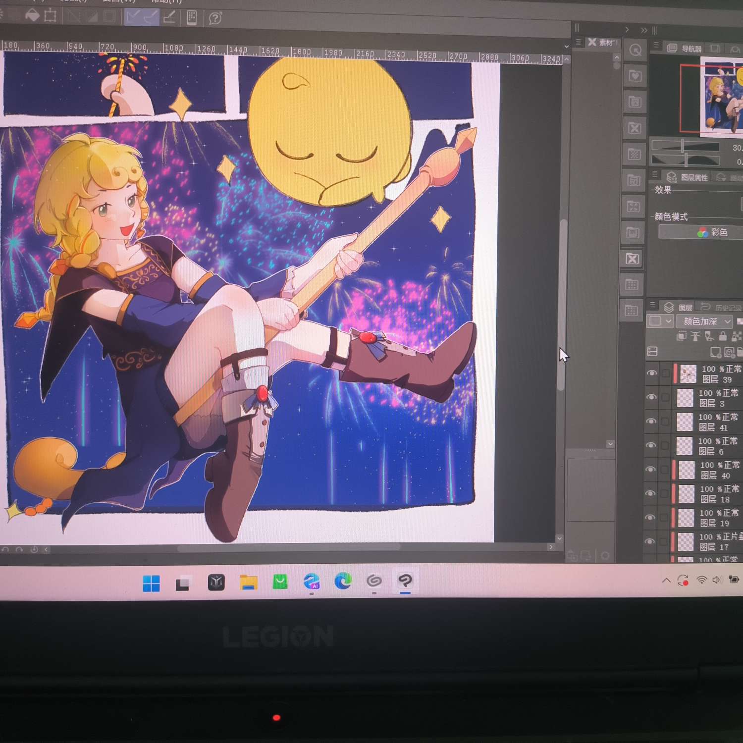Hide layer 图层 17
Viewport: 743px width, 743px height.
[x=649, y=541]
